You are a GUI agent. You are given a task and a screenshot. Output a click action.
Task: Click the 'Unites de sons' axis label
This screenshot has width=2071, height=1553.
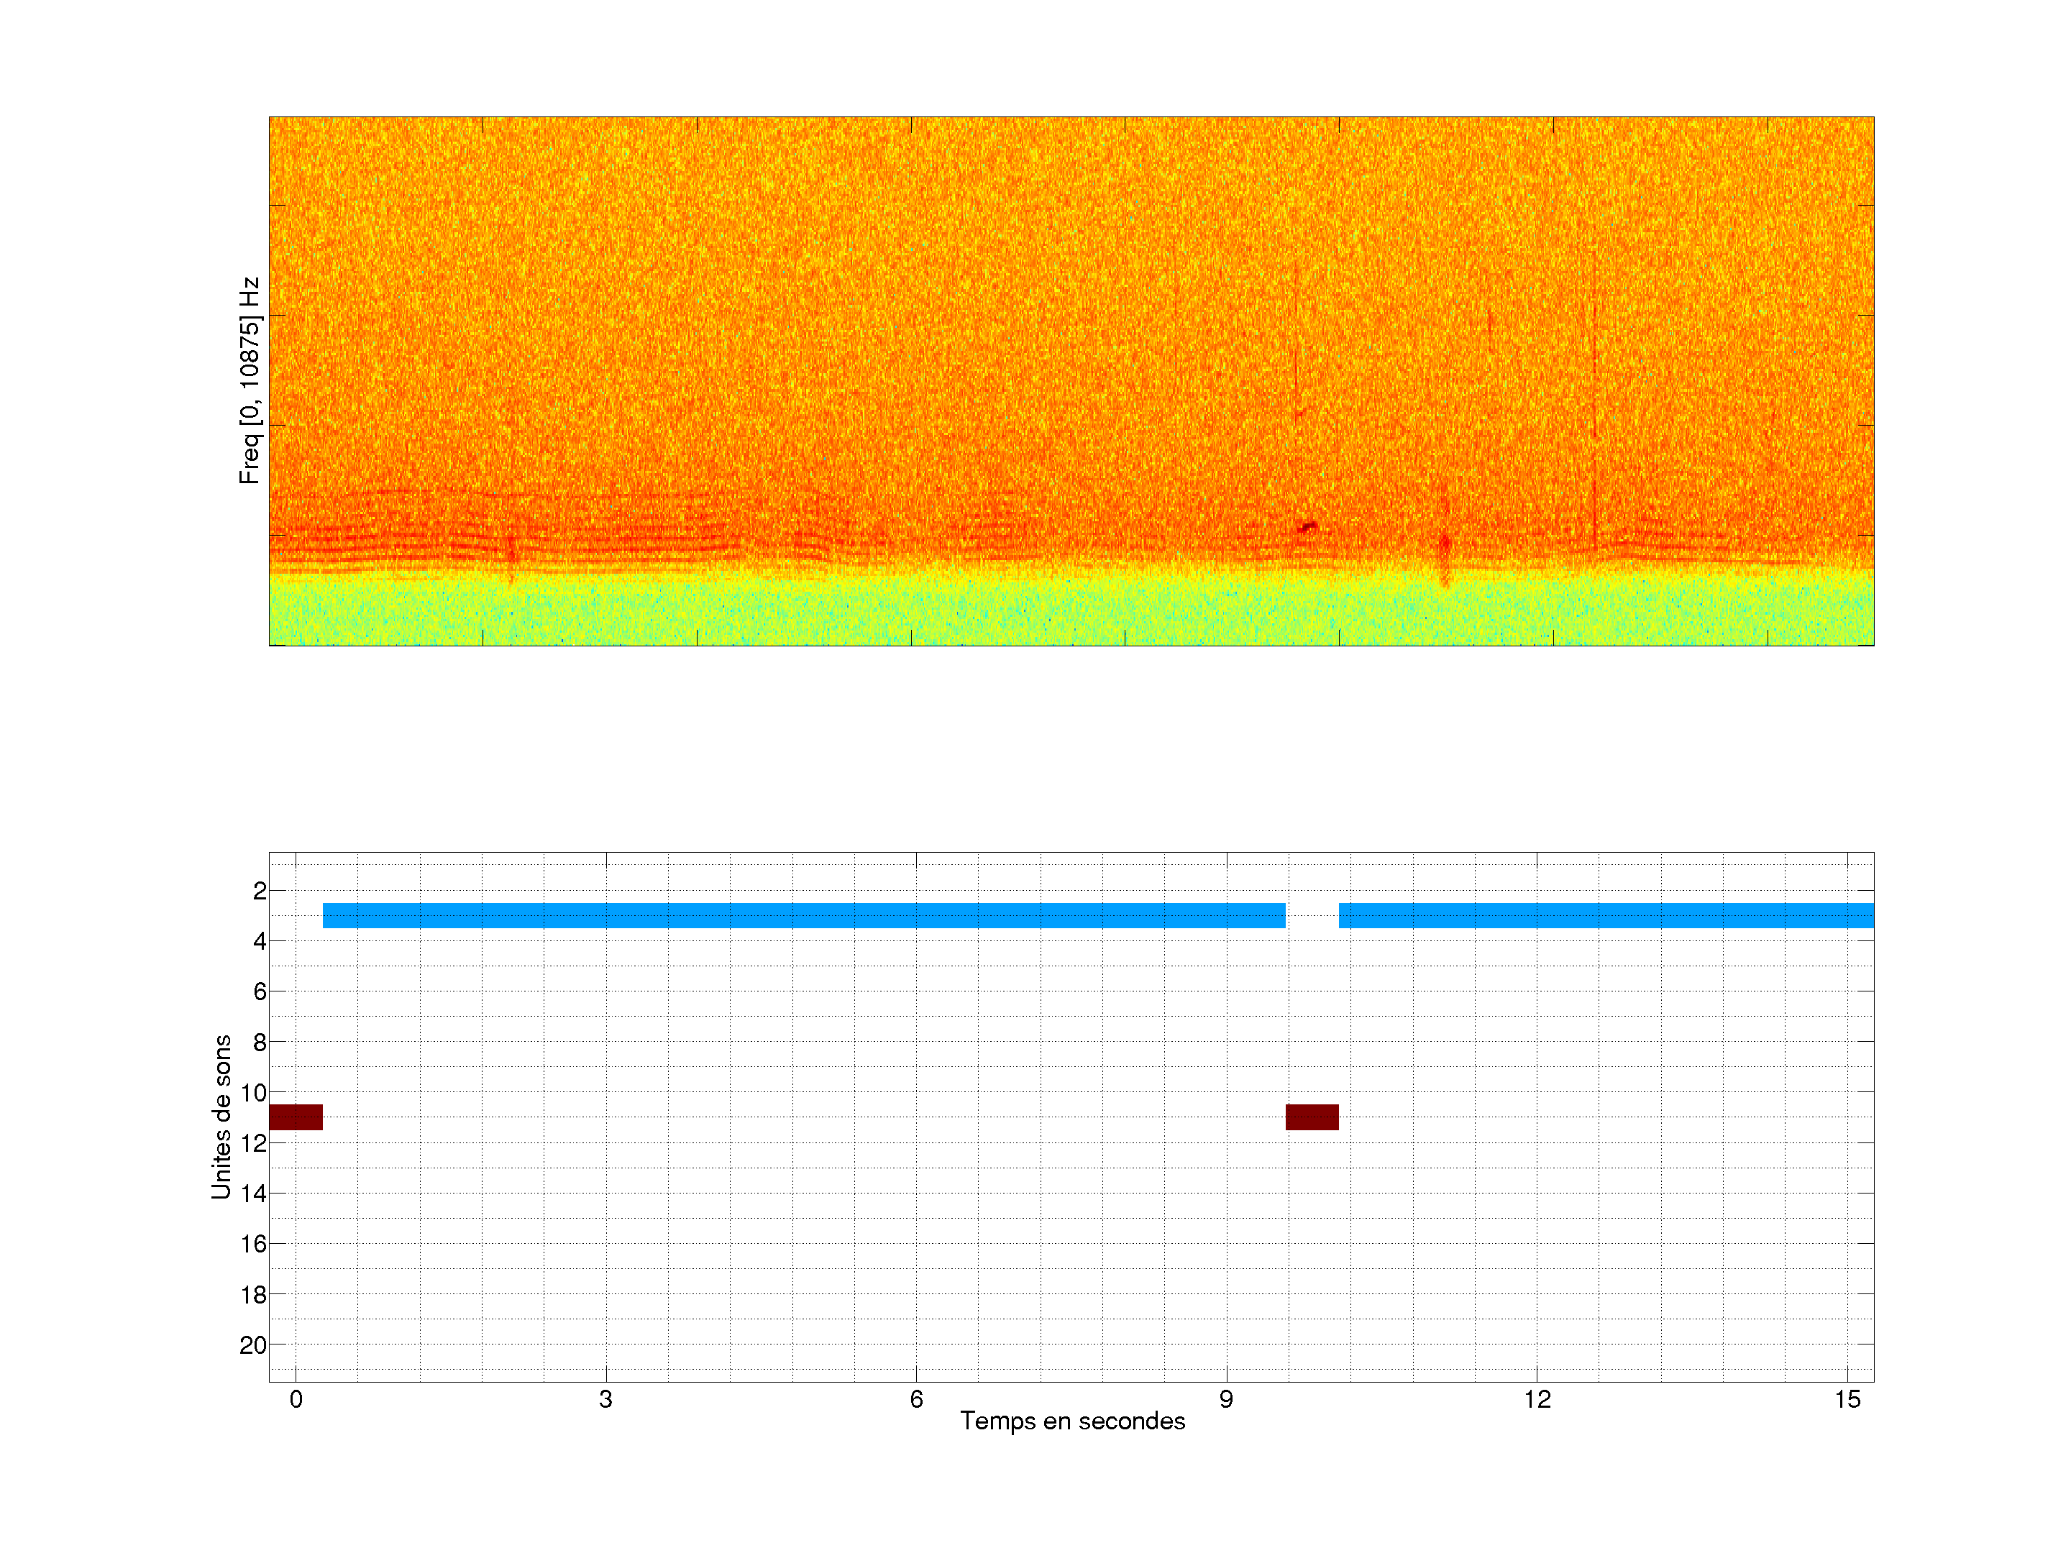point(221,1117)
